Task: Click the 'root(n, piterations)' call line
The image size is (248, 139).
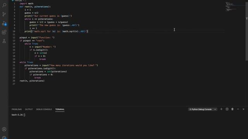Action: (x=32, y=81)
